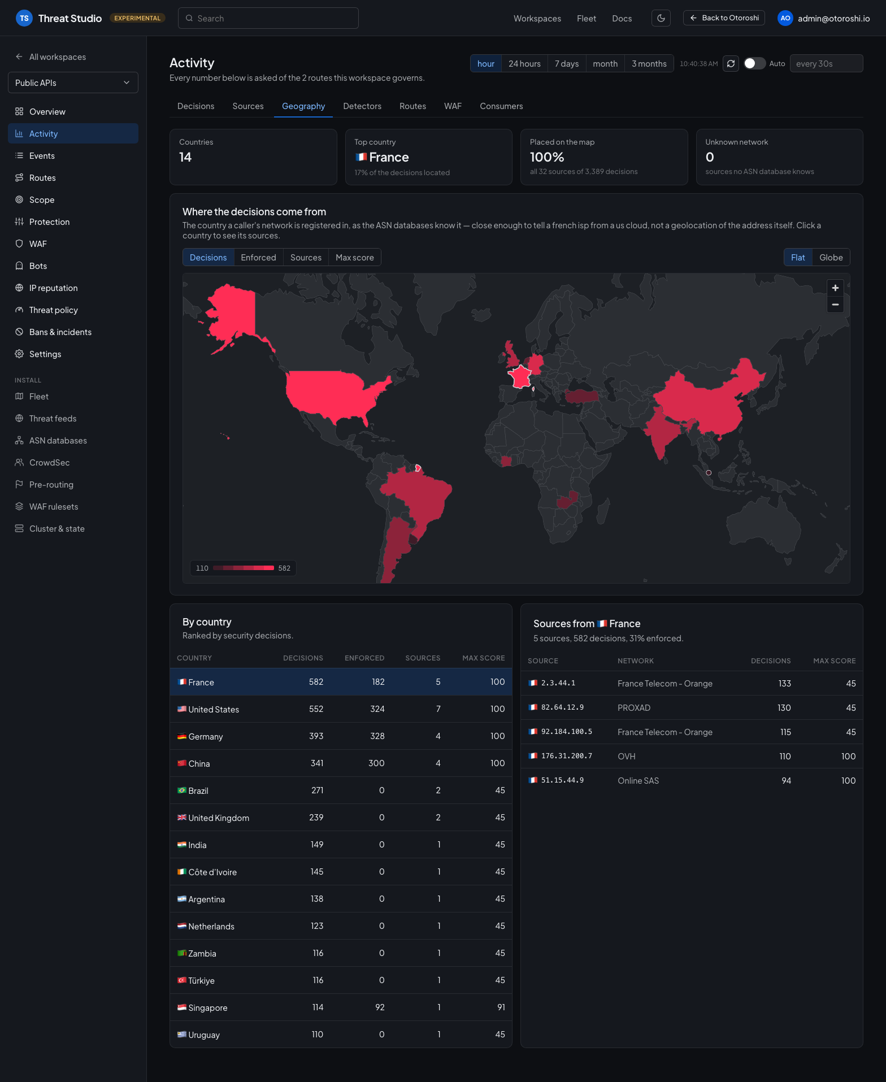Image resolution: width=886 pixels, height=1082 pixels.
Task: Switch map view to Flat
Action: coord(798,258)
